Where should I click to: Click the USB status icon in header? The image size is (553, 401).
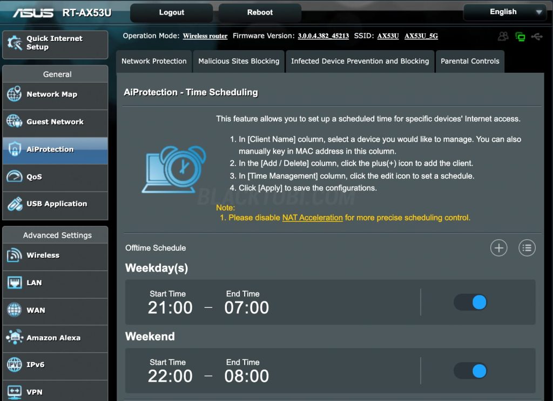(x=537, y=36)
